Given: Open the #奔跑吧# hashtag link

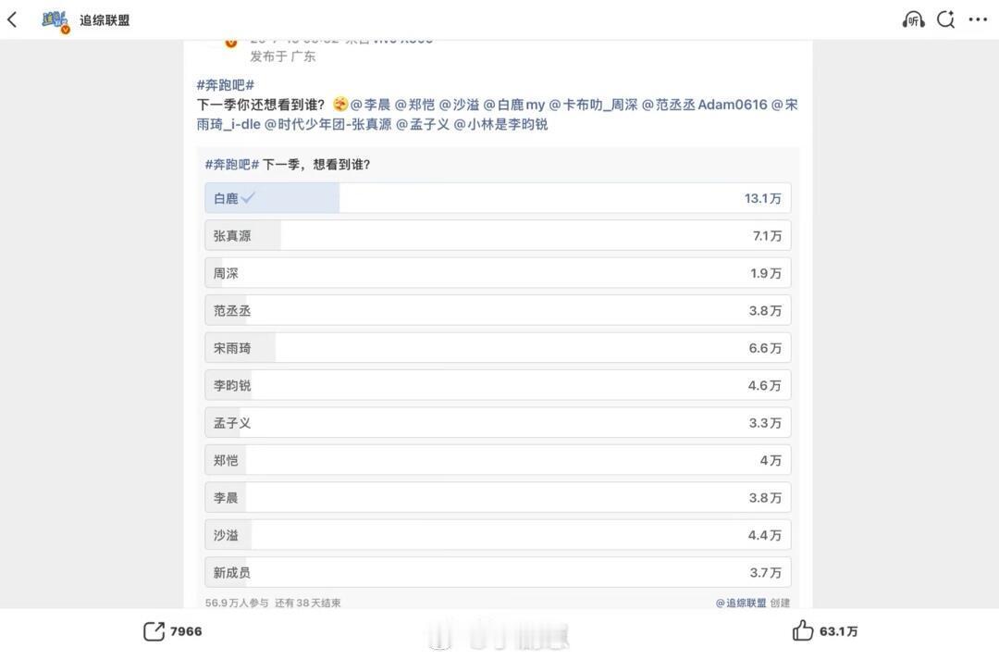Looking at the screenshot, I should click(x=226, y=85).
